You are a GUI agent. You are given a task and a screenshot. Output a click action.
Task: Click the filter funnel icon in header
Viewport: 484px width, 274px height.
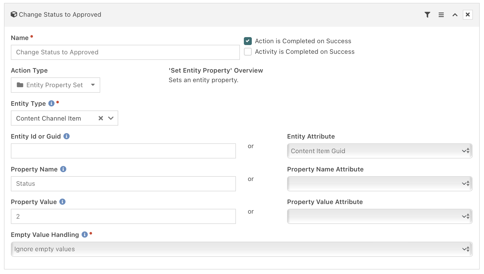point(427,15)
